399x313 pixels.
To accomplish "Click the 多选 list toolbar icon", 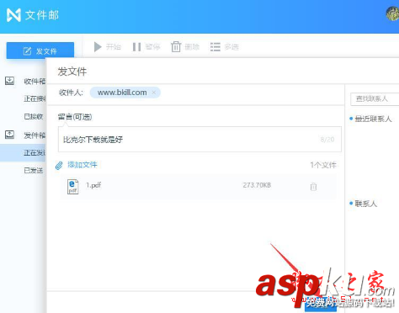I will (215, 47).
